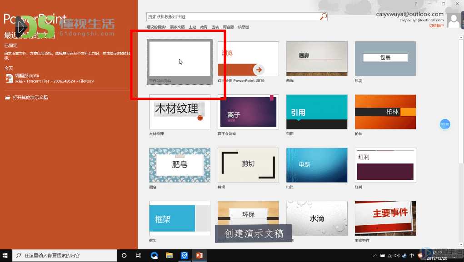The image size is (464, 262).
Task: Click the user account avatar picture
Action: pyautogui.click(x=454, y=21)
